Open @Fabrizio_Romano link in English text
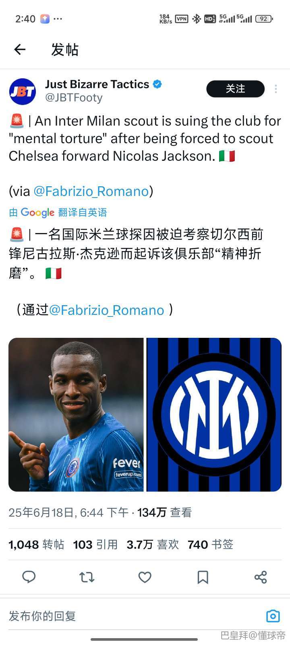 coord(91,191)
